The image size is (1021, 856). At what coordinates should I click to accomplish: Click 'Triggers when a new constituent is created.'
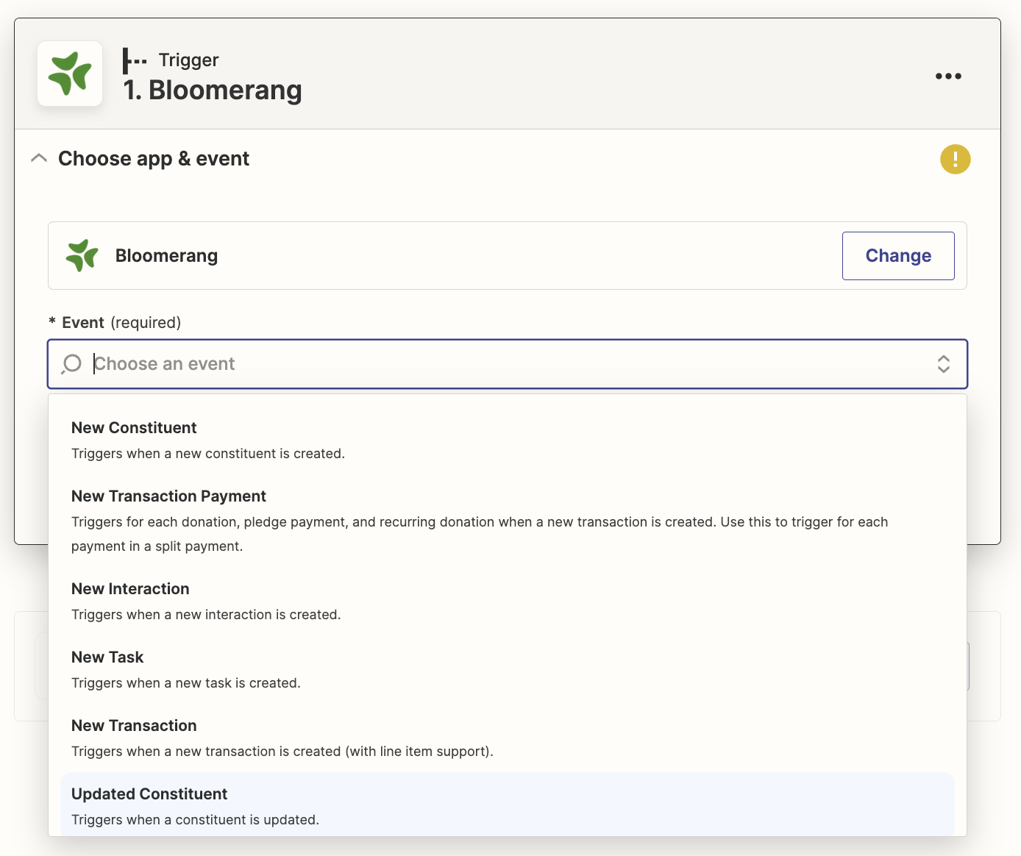[208, 454]
